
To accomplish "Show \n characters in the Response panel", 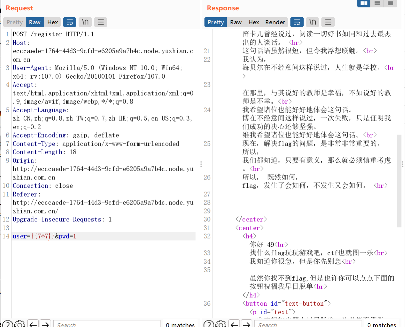I will click(x=312, y=22).
